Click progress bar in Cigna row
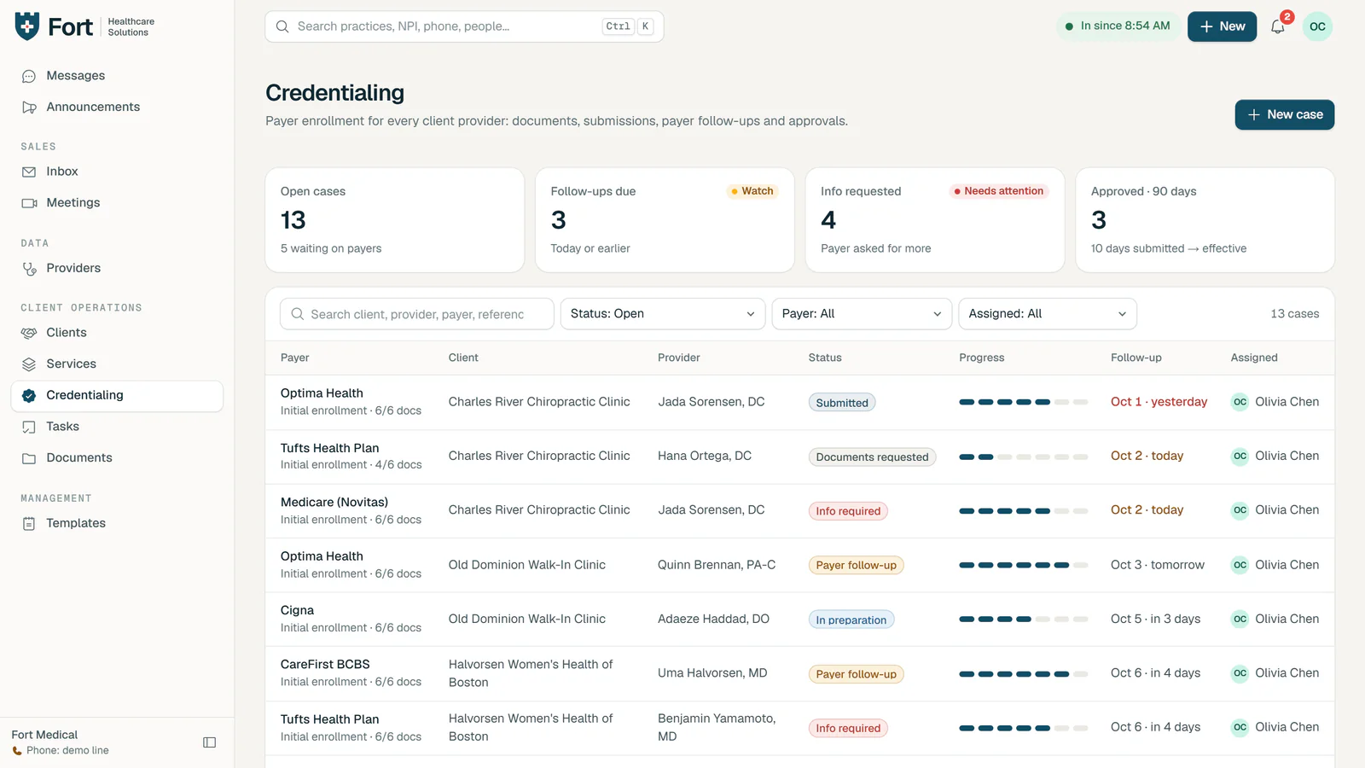This screenshot has height=768, width=1365. pos(1023,620)
